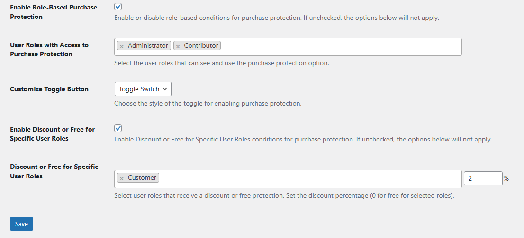
Task: Open the Discount or Free roles selector
Action: [x=308, y=178]
